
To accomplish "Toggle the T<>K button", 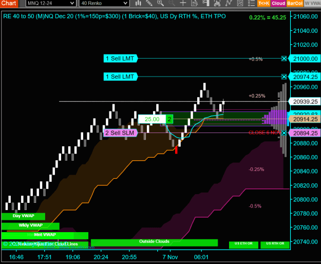I will point(263,3).
